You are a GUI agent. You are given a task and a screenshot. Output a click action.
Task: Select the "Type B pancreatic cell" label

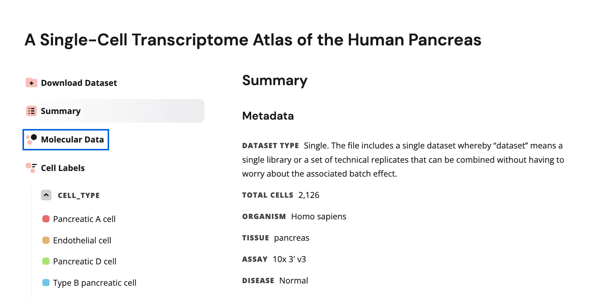[95, 283]
